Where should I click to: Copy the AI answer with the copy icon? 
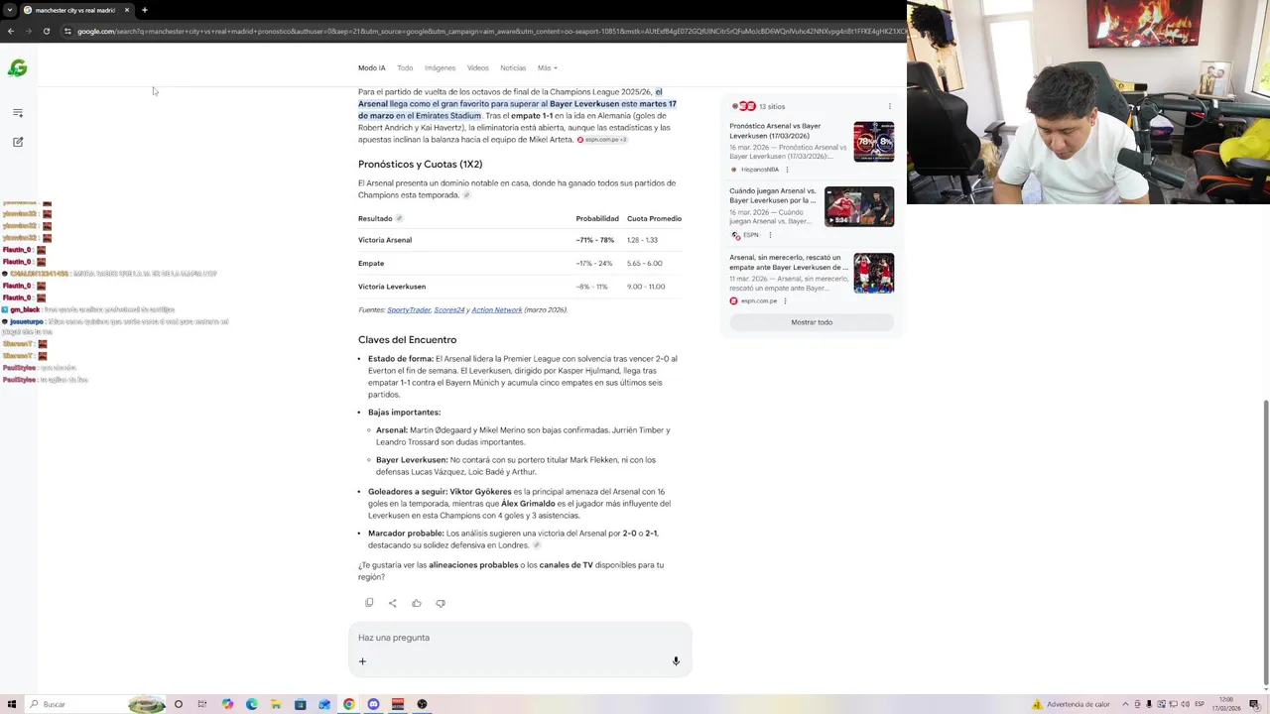(x=369, y=603)
